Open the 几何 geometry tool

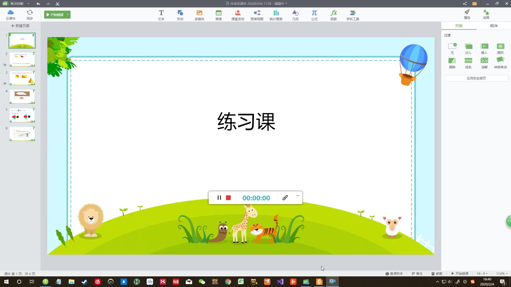coord(295,15)
